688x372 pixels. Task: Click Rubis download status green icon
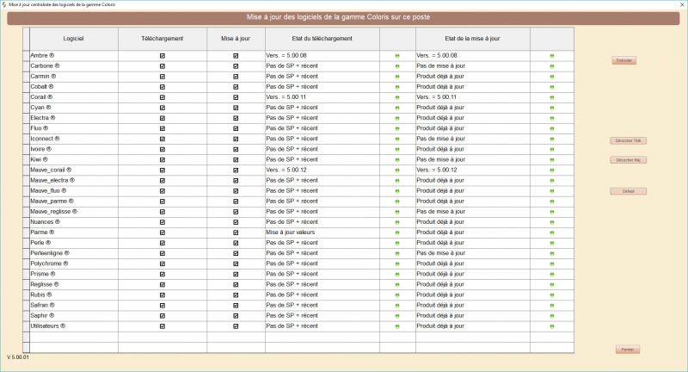pyautogui.click(x=397, y=295)
